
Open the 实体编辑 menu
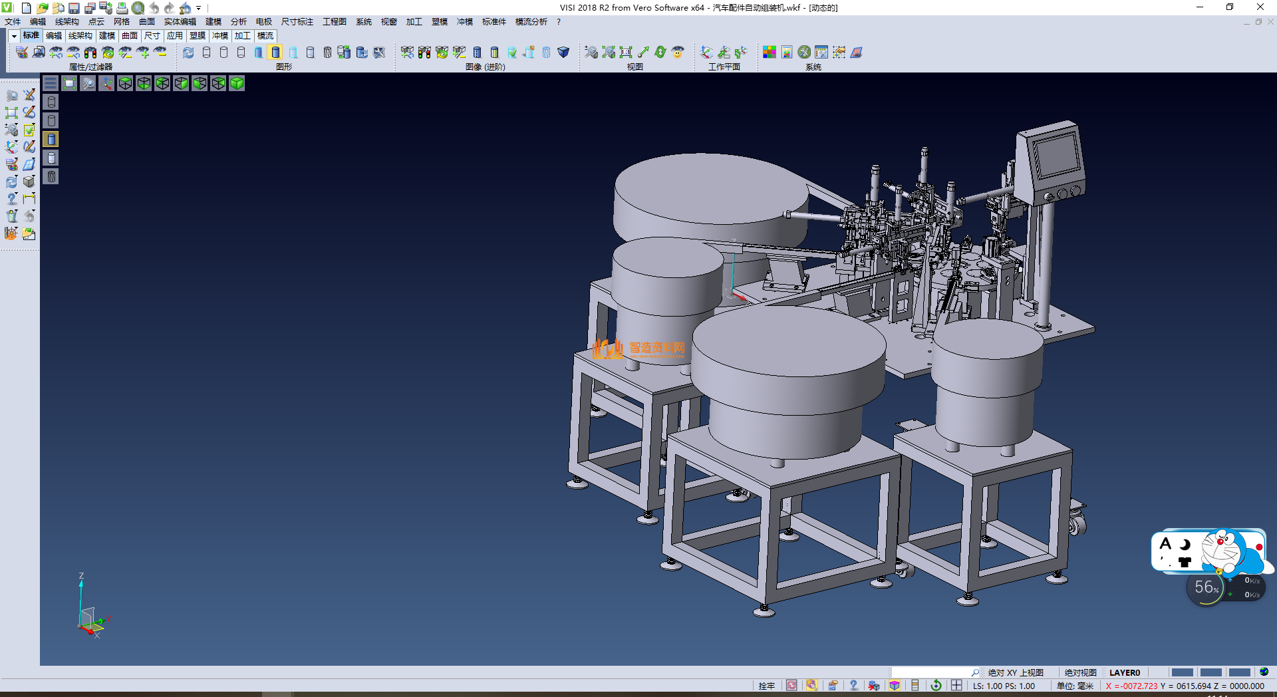point(180,22)
